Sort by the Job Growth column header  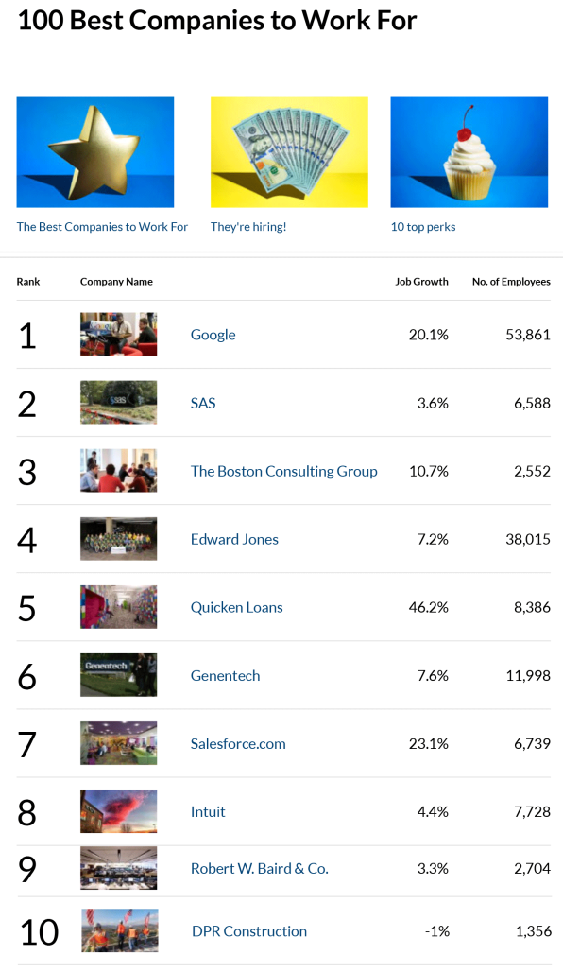coord(421,281)
